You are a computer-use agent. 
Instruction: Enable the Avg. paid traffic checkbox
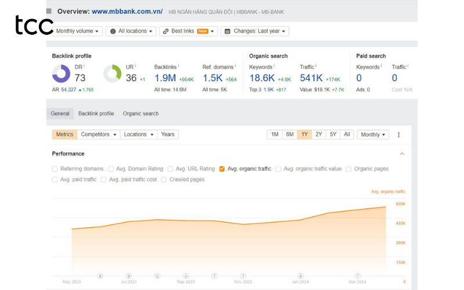pyautogui.click(x=55, y=180)
